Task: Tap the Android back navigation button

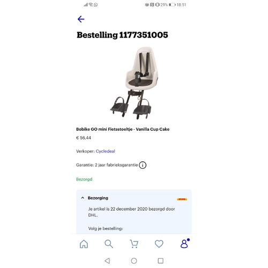Action: tap(107, 261)
